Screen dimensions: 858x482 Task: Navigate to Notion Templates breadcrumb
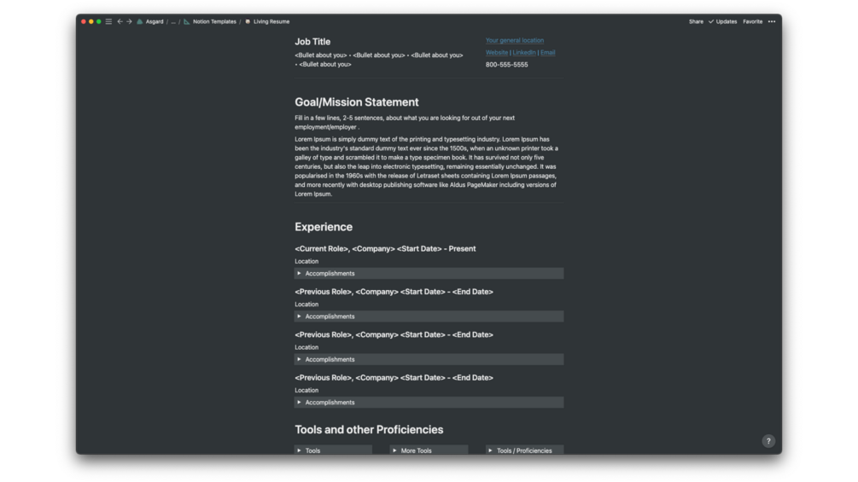click(214, 21)
